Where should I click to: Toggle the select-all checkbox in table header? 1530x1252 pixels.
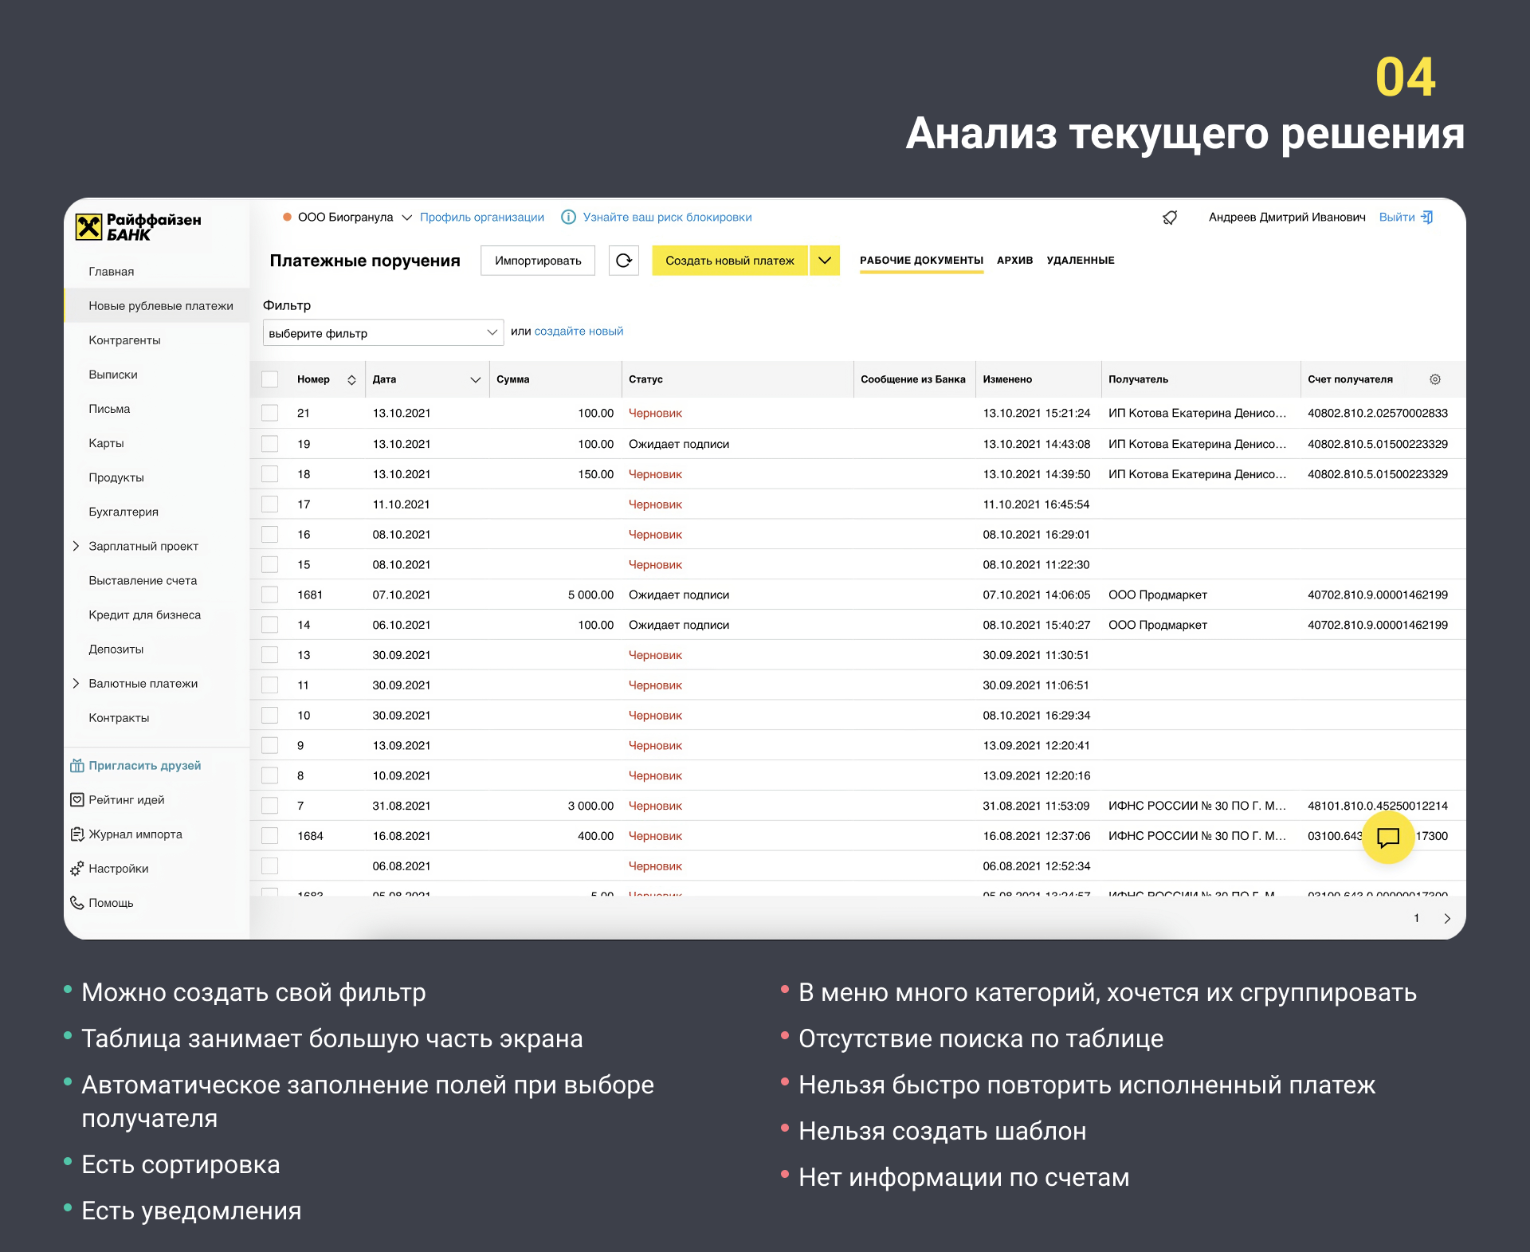[x=270, y=379]
